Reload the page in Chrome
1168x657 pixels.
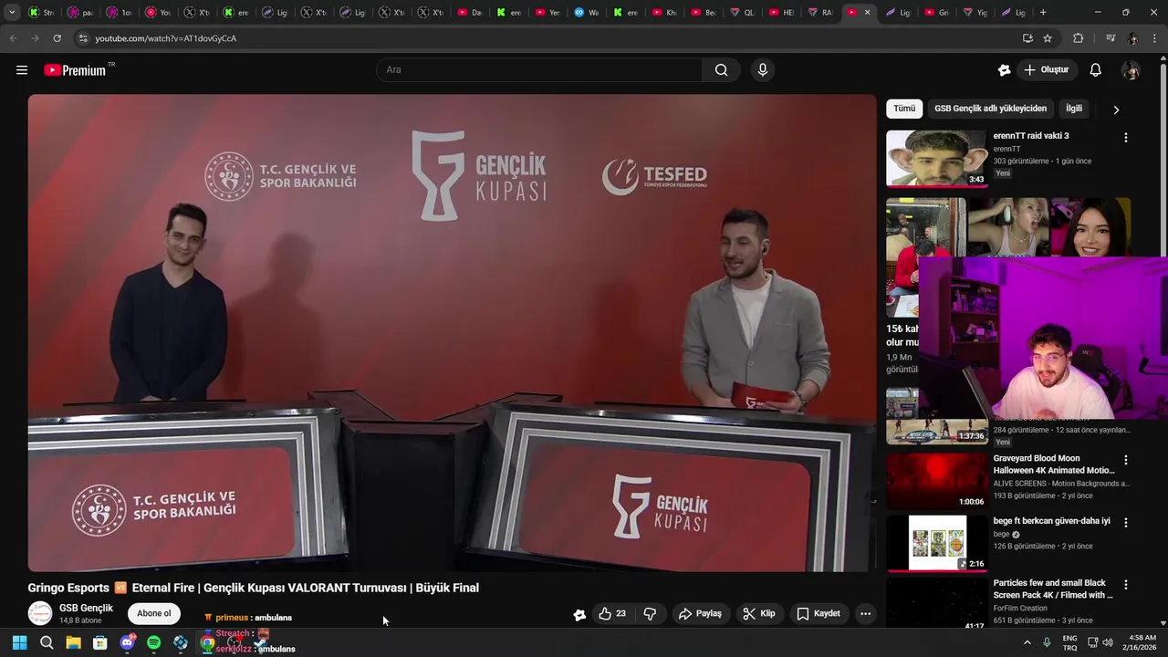pyautogui.click(x=57, y=38)
